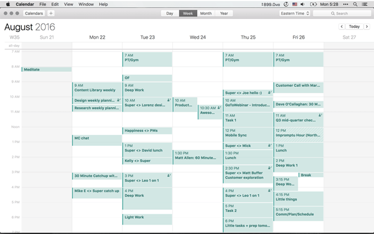Click the Today button
374x234 pixels.
tap(354, 26)
